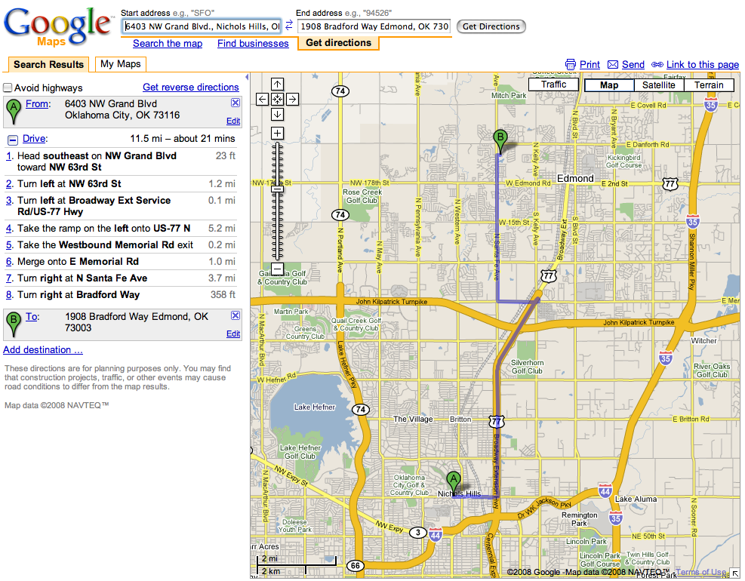Viewport: 745px width, 581px height.
Task: Collapse the Drive directions section
Action: tap(13, 139)
